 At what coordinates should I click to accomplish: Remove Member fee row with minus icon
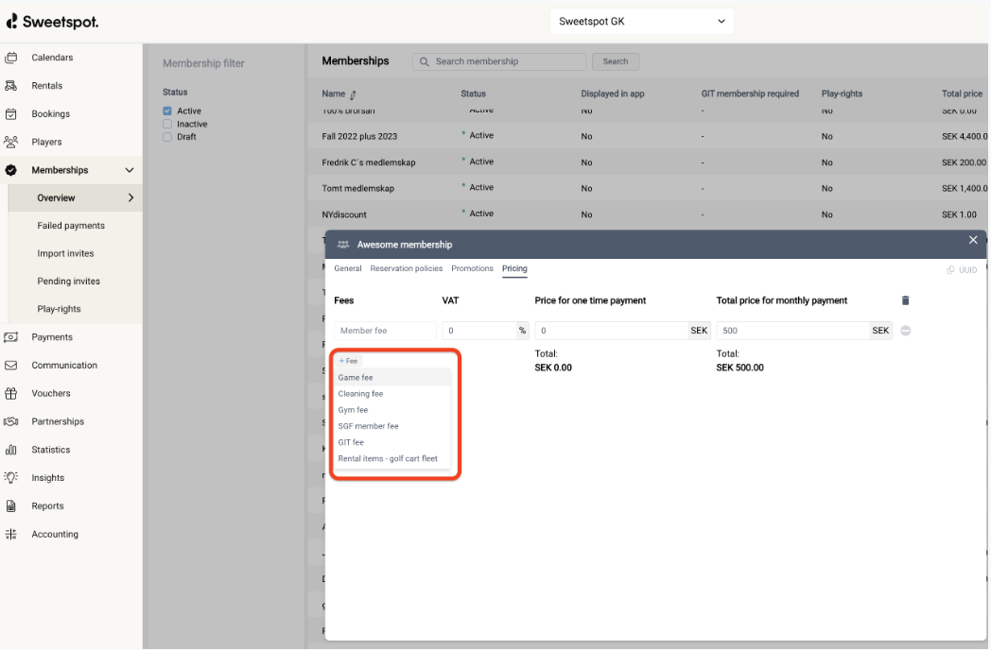pyautogui.click(x=905, y=331)
